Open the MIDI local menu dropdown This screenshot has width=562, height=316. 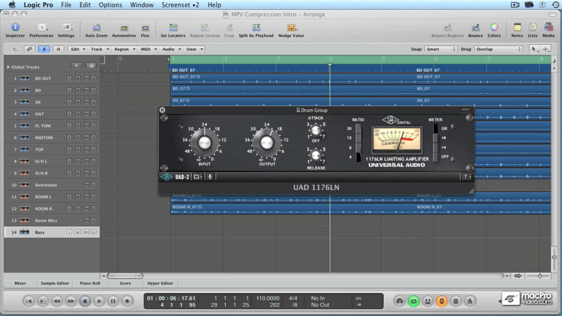click(x=148, y=49)
